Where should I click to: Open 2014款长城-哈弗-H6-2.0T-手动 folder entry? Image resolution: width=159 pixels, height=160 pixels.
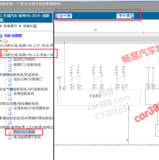(27, 46)
